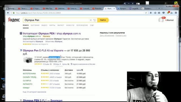Screen dimensions: 181x102
Task: Bookmark this page with the star icon
Action: 155,13
